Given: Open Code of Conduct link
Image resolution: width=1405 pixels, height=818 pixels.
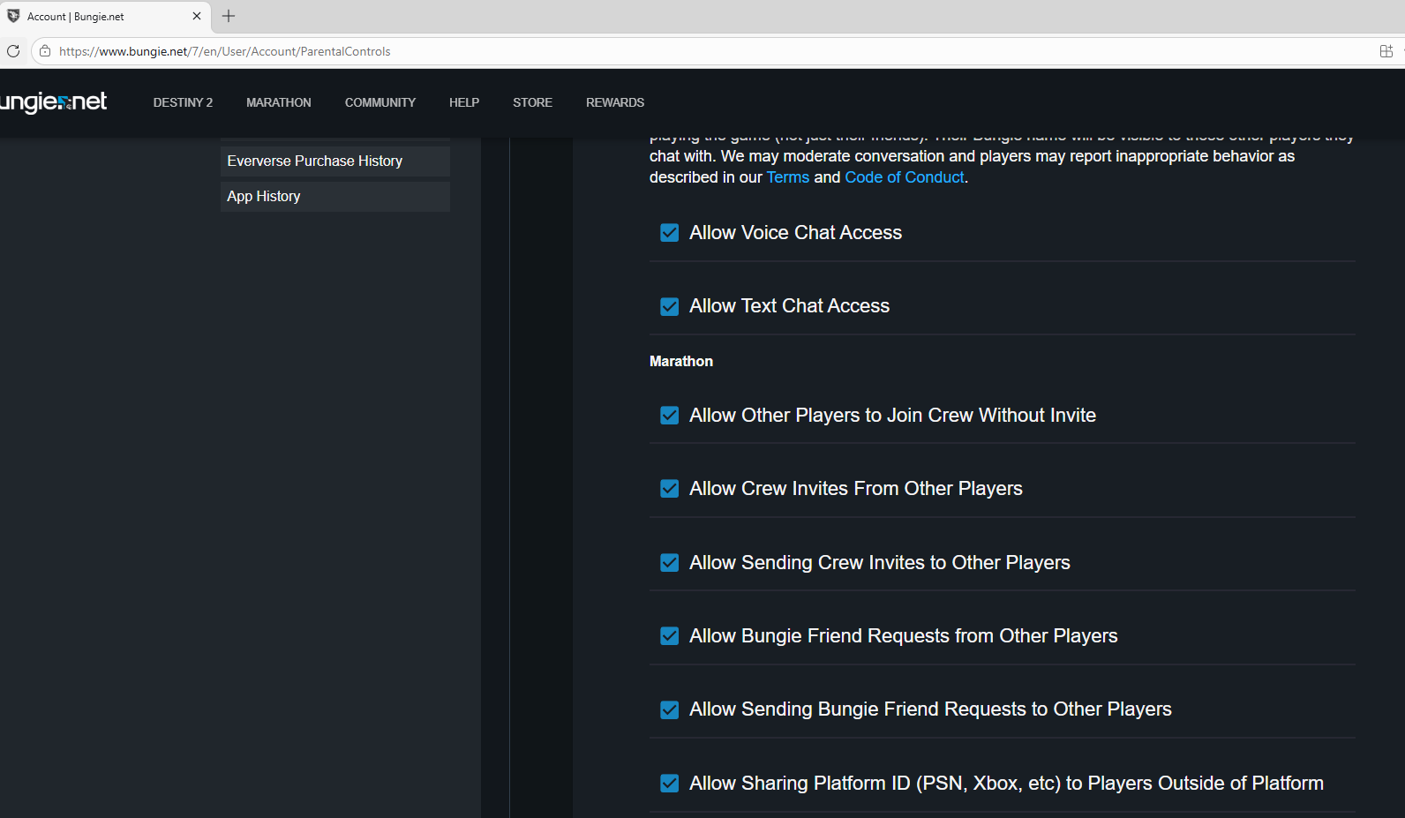Looking at the screenshot, I should pos(904,177).
